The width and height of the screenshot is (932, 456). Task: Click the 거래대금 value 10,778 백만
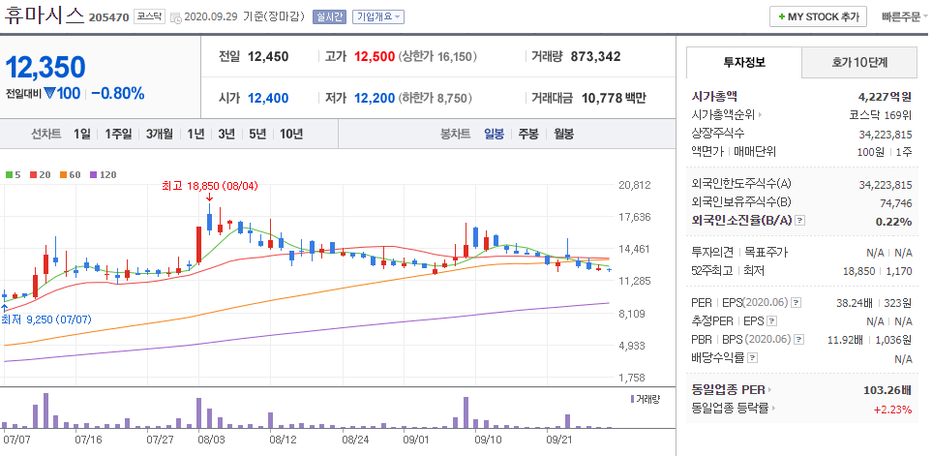tap(612, 98)
